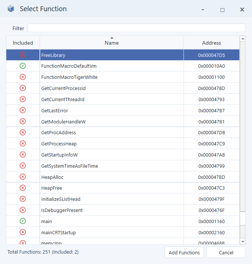The height and width of the screenshot is (264, 252).
Task: Select the mainCRTStartup row name
Action: coord(58,232)
